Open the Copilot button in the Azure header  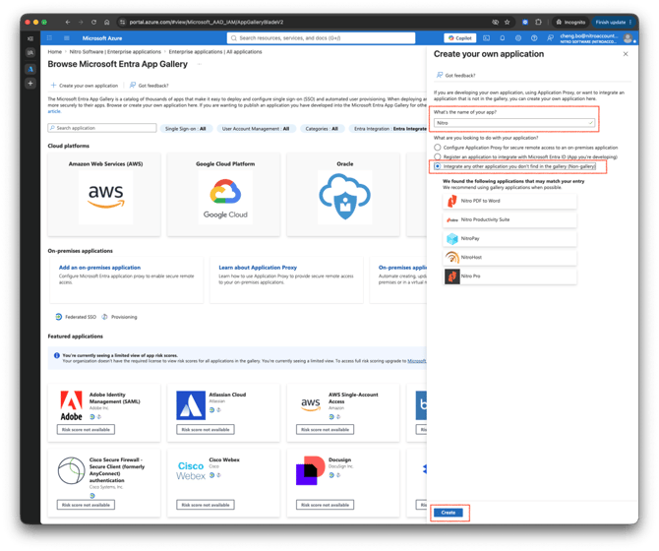(459, 37)
